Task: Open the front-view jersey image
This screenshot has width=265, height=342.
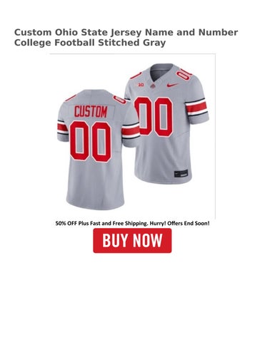Action: (x=166, y=123)
